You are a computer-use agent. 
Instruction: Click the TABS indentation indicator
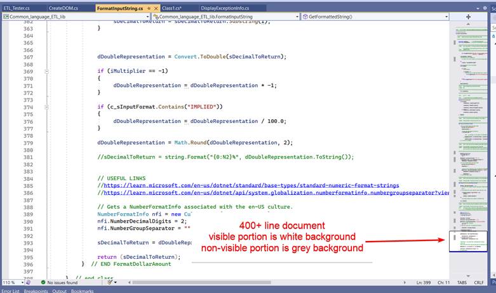(462, 283)
